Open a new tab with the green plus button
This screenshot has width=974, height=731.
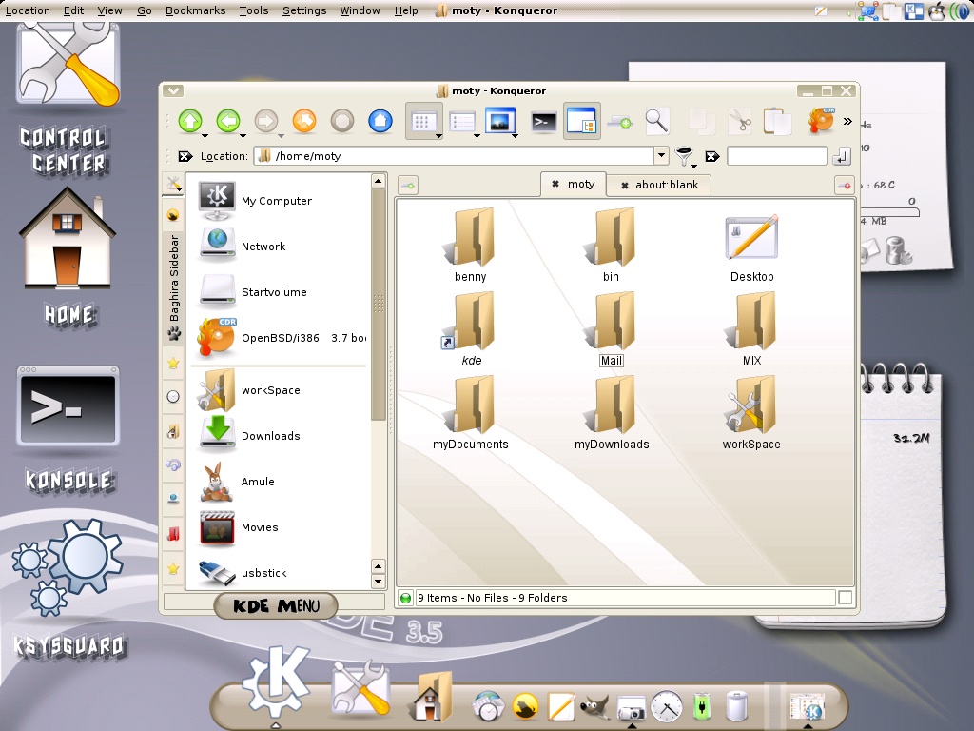(x=407, y=186)
